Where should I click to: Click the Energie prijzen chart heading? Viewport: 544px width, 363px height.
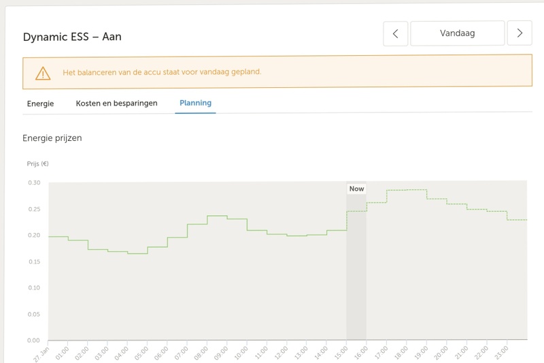(52, 138)
